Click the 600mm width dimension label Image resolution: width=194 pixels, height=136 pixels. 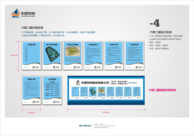pyautogui.click(x=32, y=113)
